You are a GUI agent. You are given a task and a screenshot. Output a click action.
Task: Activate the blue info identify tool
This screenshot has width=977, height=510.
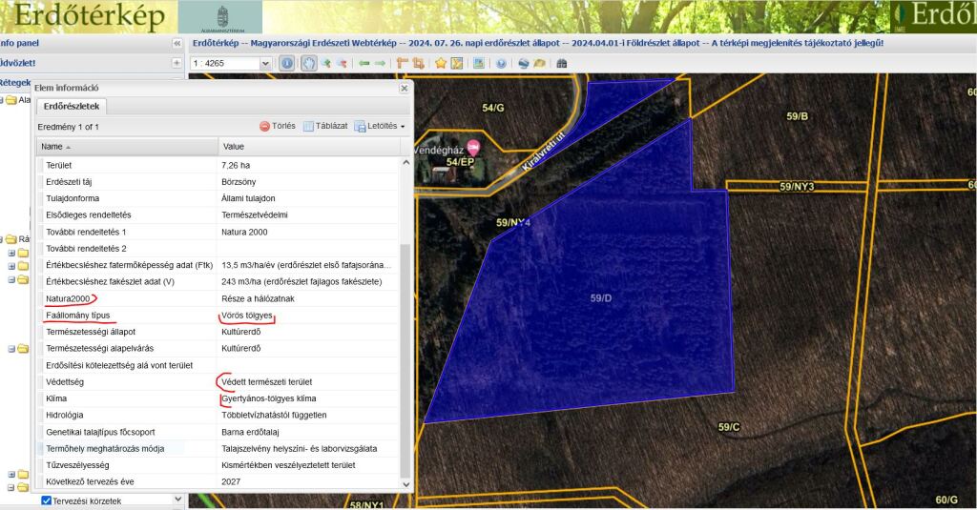click(x=288, y=63)
